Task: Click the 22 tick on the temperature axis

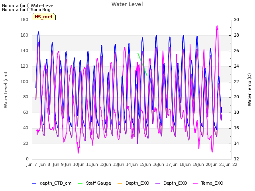Action: tap(236, 82)
